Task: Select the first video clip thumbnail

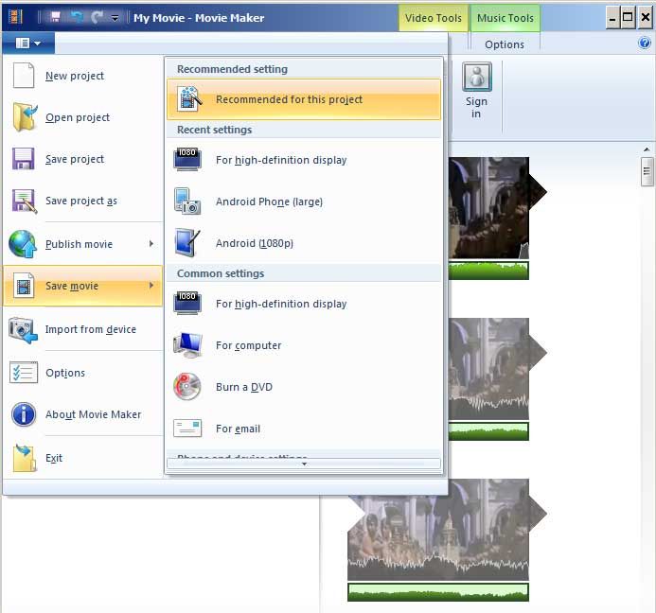Action: tap(488, 207)
